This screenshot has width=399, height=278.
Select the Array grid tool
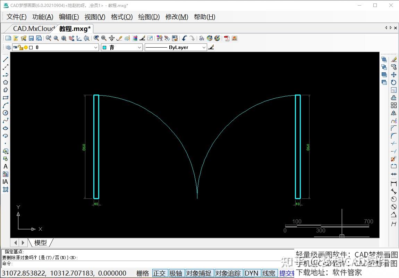click(394, 105)
